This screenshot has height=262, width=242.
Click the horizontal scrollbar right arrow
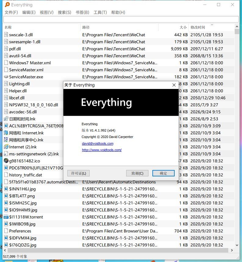tap(232, 250)
